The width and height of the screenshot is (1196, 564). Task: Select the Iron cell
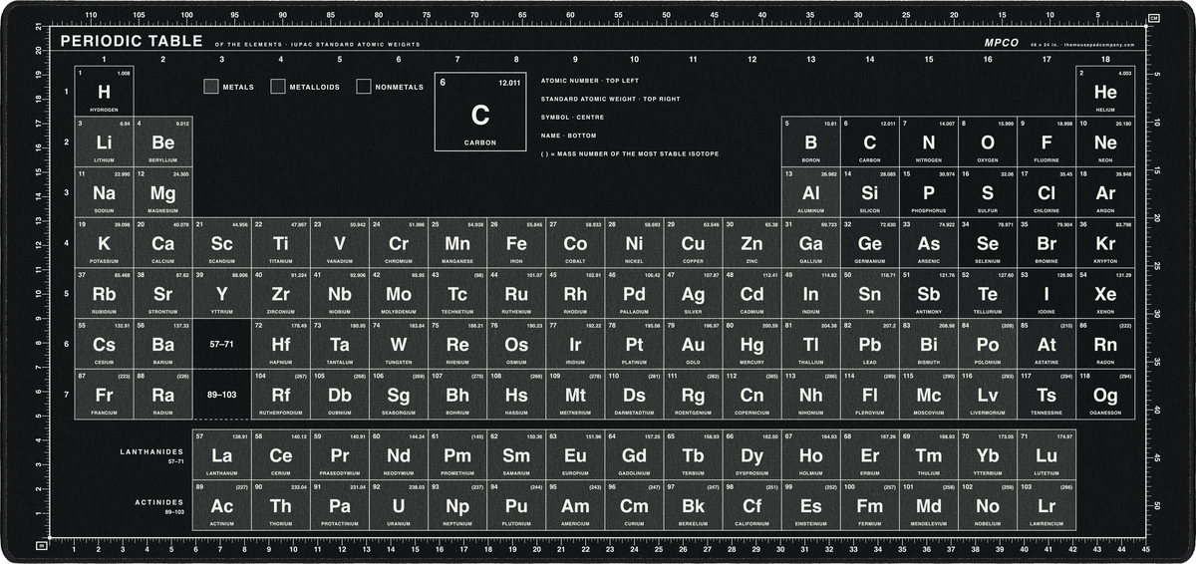pyautogui.click(x=516, y=243)
